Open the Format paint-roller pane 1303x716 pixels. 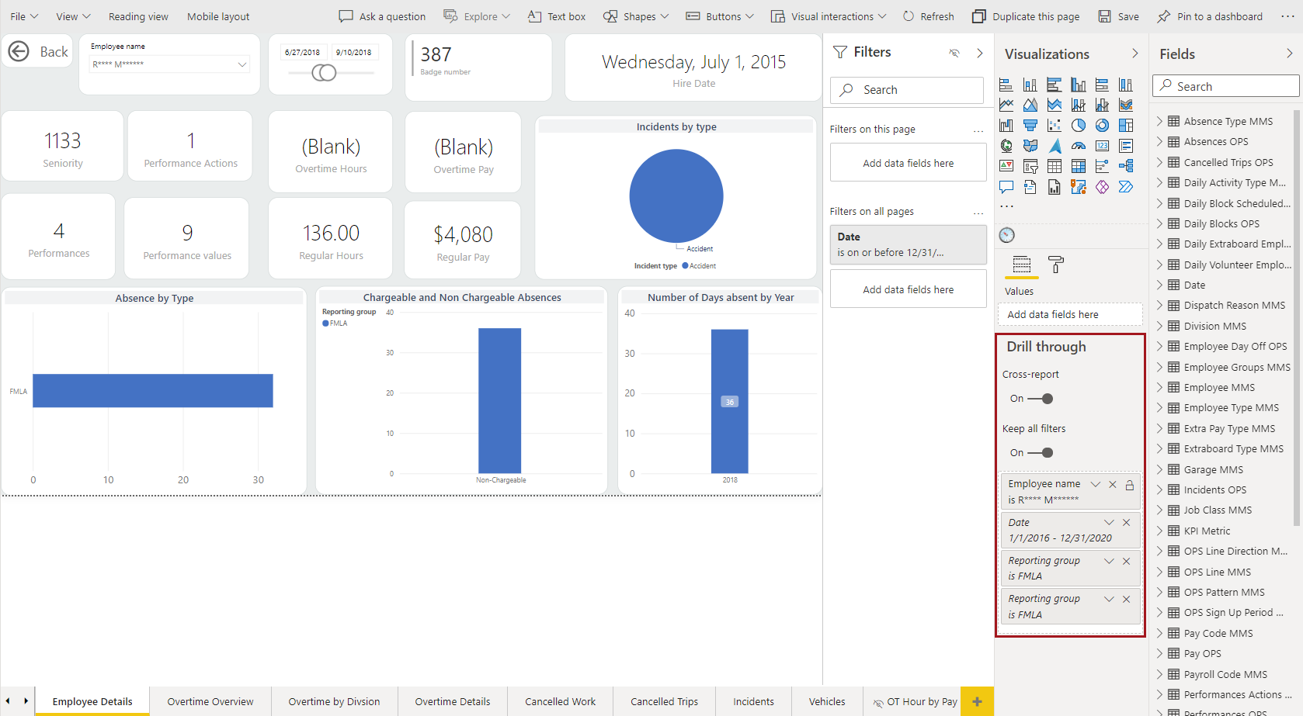[1056, 265]
